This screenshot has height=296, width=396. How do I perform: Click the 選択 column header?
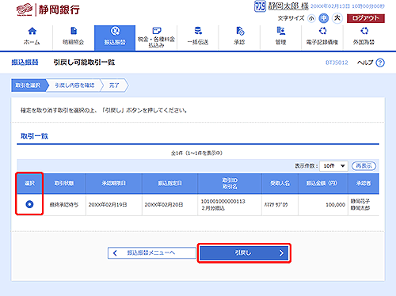pyautogui.click(x=29, y=184)
